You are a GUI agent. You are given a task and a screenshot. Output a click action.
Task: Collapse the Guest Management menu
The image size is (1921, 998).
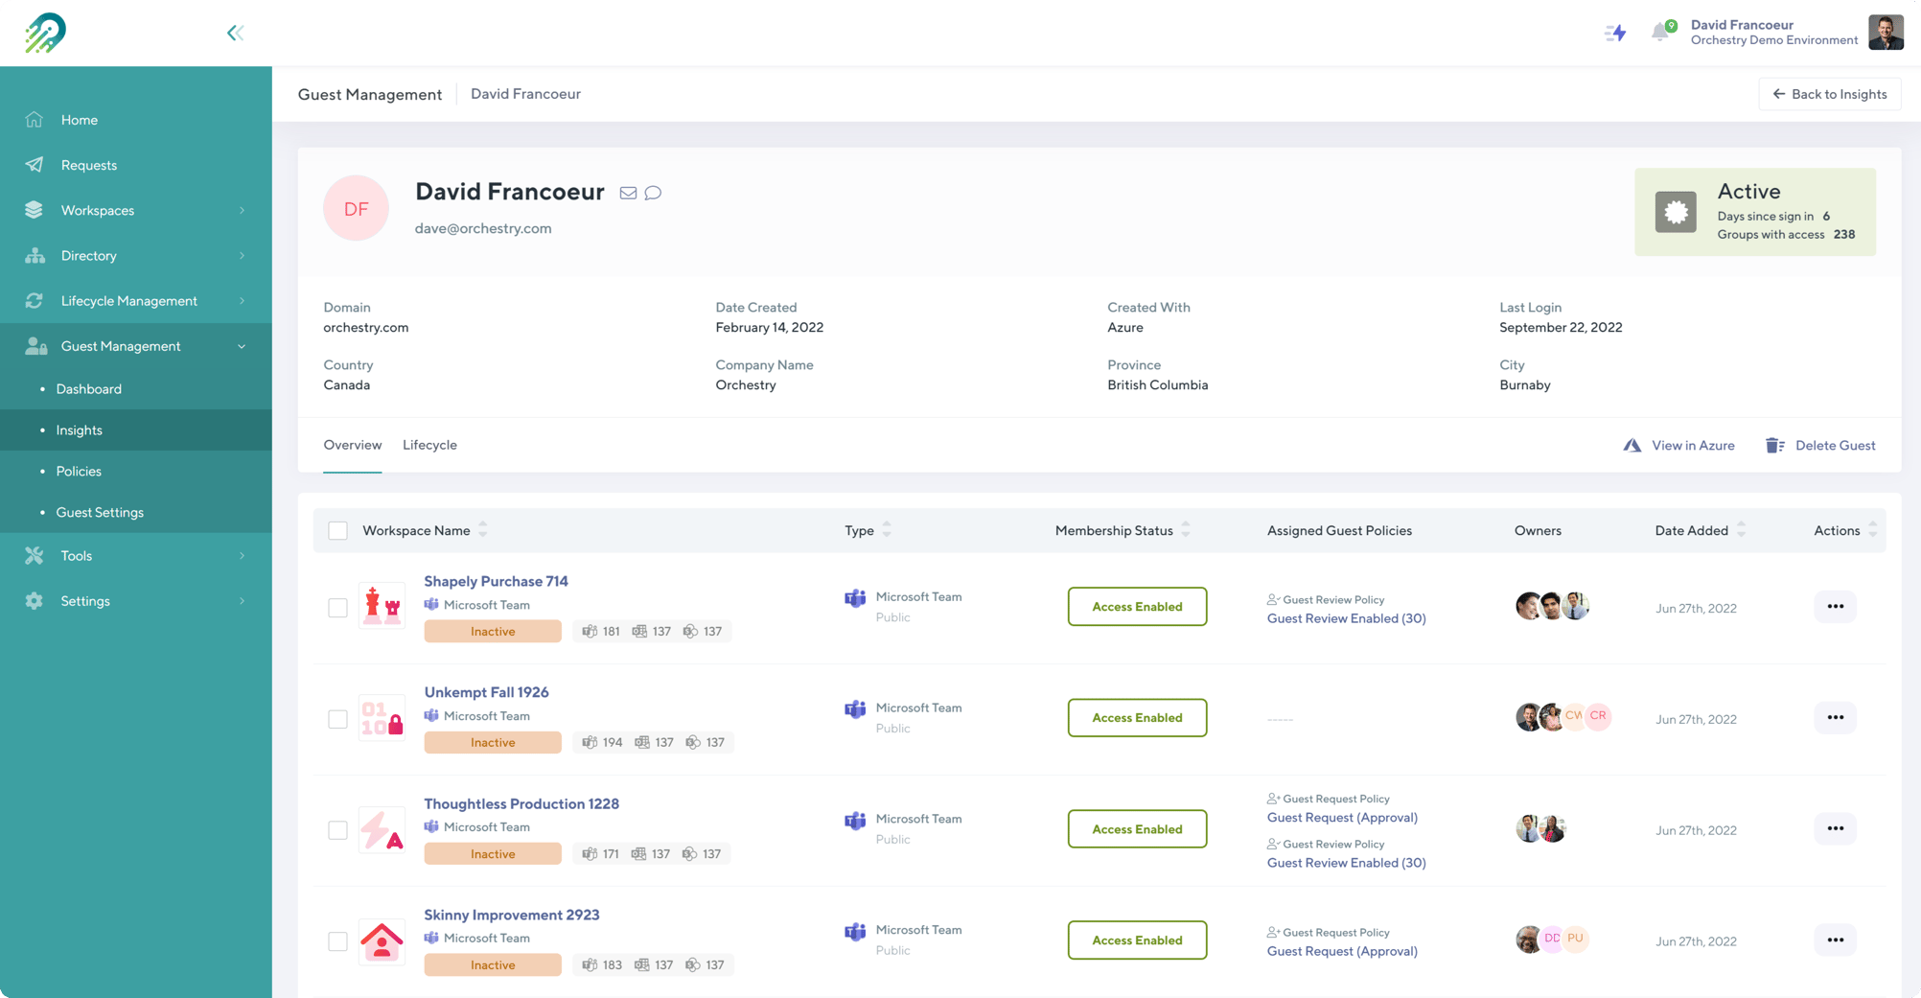[x=136, y=345]
